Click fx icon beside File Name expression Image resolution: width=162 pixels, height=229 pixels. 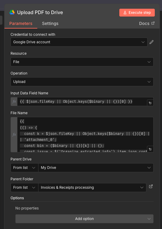(14, 135)
